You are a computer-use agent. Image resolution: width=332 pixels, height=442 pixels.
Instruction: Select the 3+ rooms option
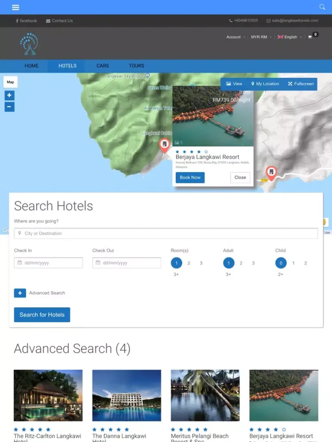[x=176, y=274]
